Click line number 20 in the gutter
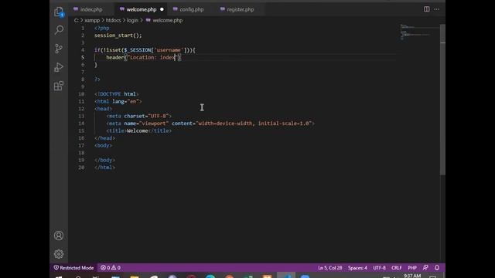The width and height of the screenshot is (495, 278). point(81,168)
